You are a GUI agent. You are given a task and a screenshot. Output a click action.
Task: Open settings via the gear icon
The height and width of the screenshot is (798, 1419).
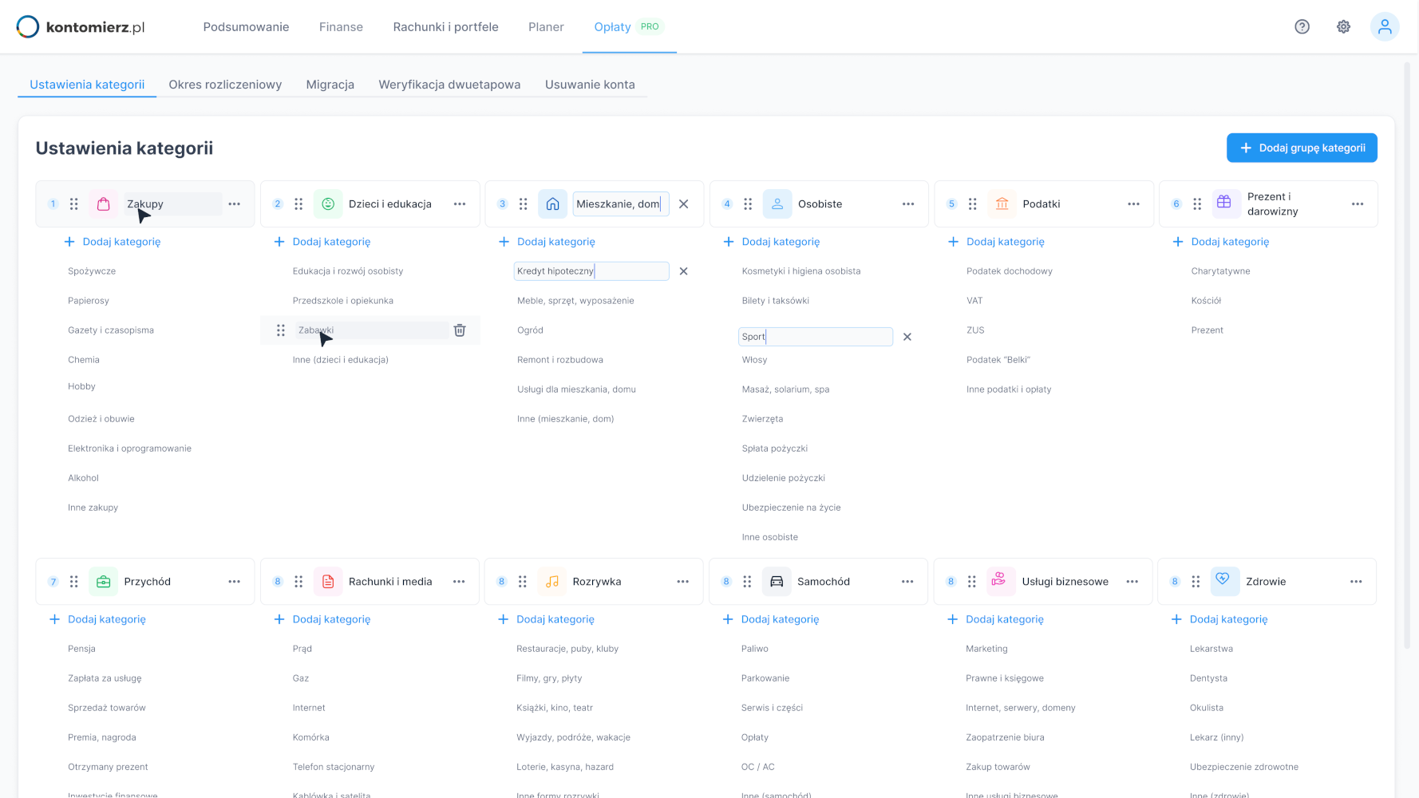point(1343,27)
